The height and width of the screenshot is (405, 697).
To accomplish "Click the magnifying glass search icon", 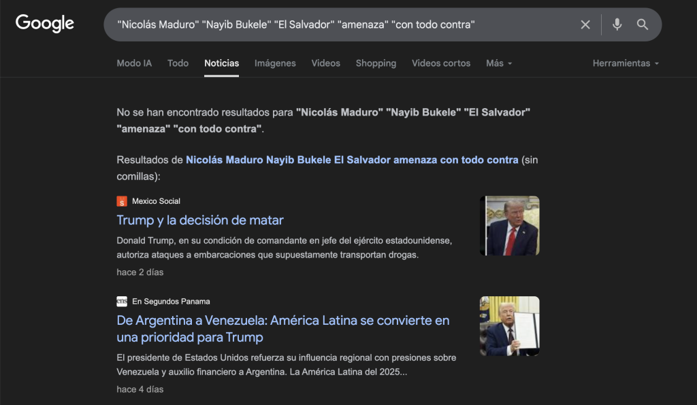I will click(643, 24).
